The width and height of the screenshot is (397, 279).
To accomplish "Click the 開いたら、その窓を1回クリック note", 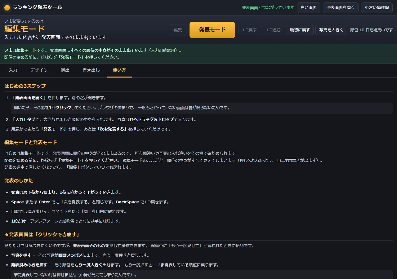I will pos(202,108).
